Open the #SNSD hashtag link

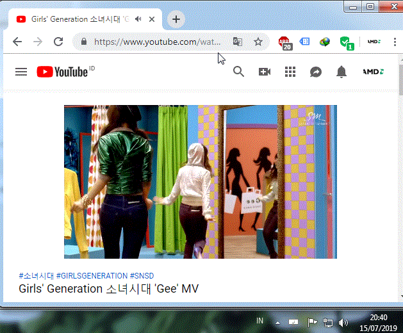(142, 276)
